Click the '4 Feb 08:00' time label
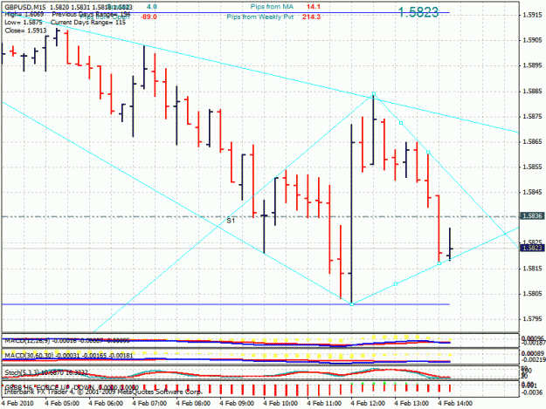This screenshot has height=409, width=546. (x=193, y=403)
